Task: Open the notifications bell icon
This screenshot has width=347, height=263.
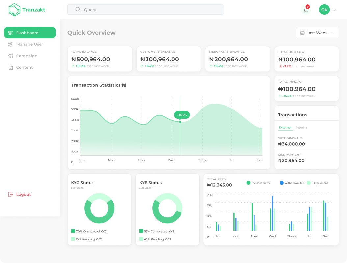Action: (x=306, y=10)
